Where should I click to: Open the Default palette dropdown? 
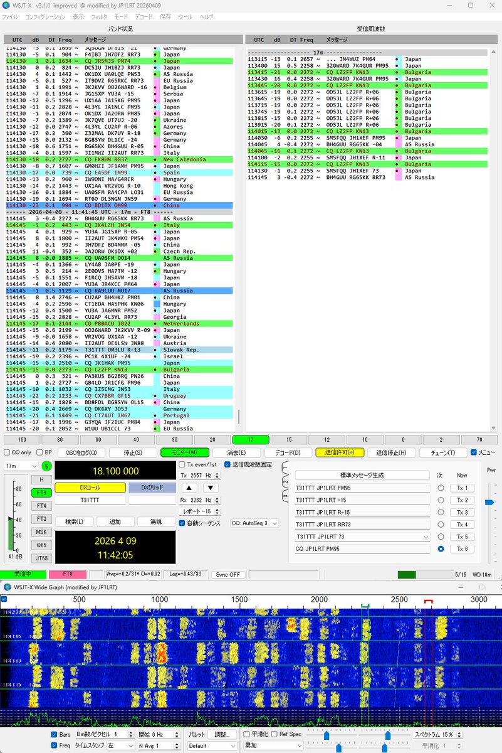tap(212, 745)
